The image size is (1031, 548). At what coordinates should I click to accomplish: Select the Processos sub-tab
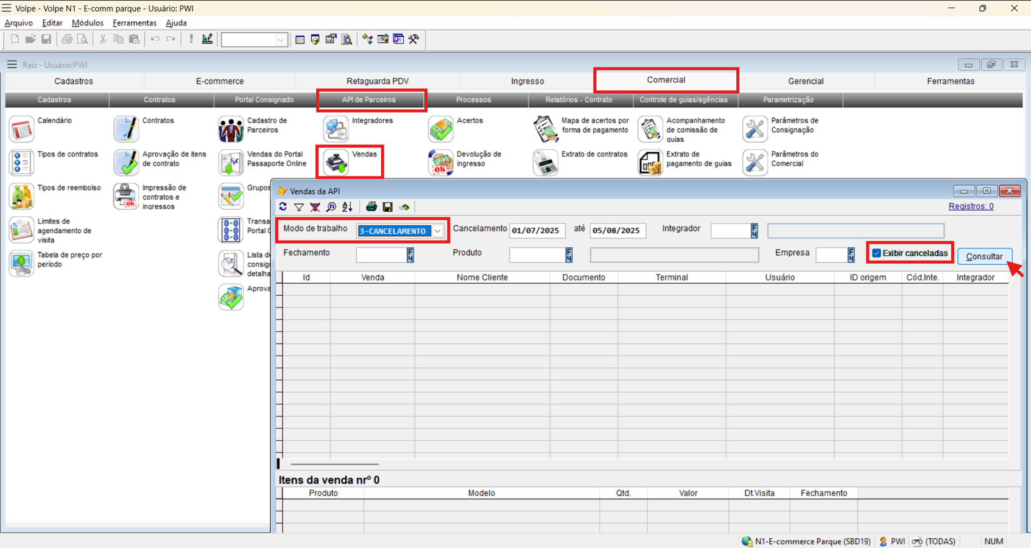(473, 100)
